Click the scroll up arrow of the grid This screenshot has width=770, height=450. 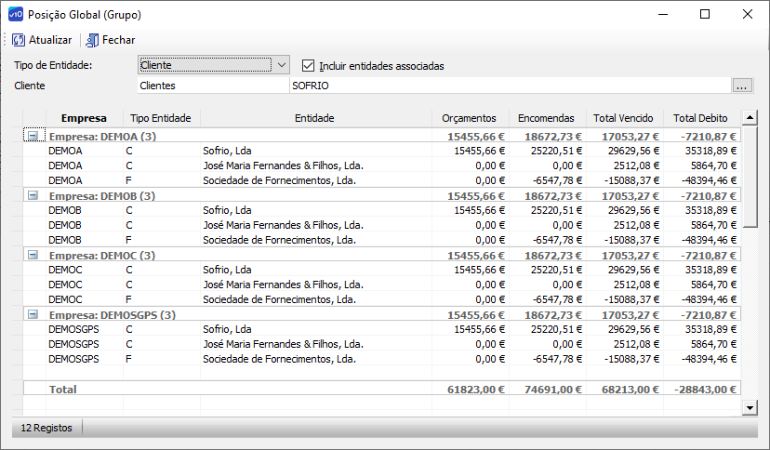pos(750,118)
